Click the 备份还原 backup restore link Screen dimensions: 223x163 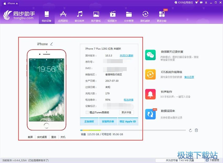(189, 77)
